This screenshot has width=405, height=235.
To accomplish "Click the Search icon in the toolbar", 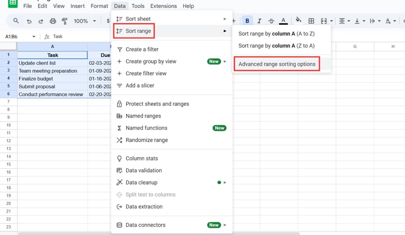I will tap(16, 21).
